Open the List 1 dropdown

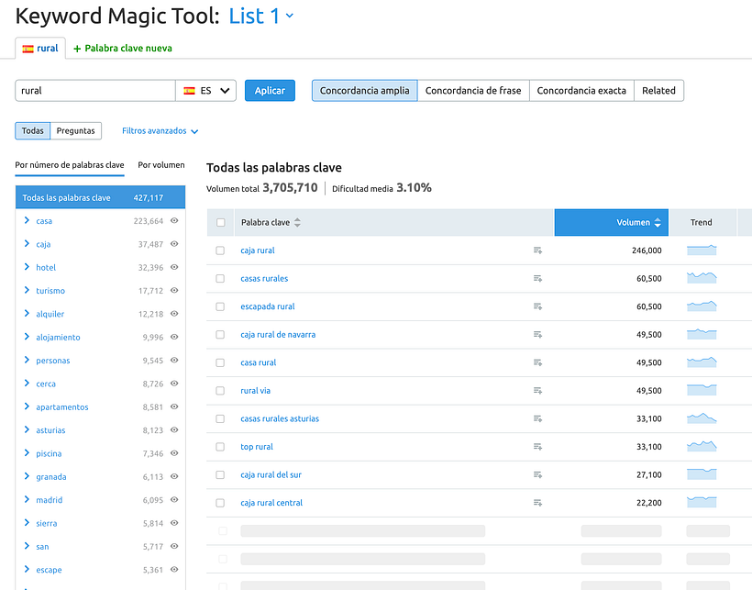(260, 16)
